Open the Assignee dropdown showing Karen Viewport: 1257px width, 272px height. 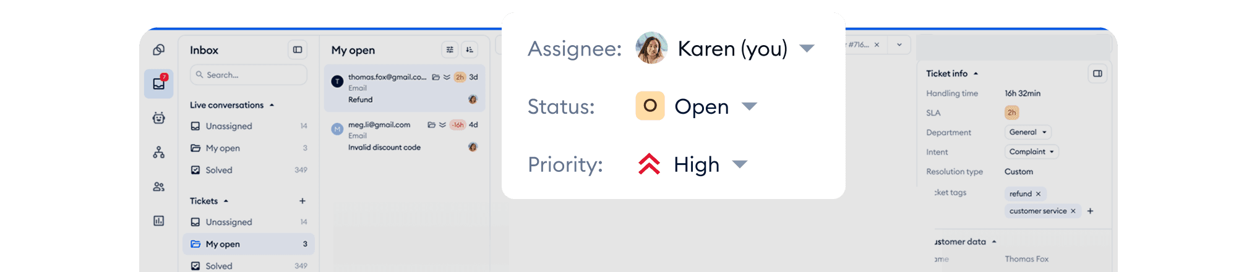coord(807,48)
